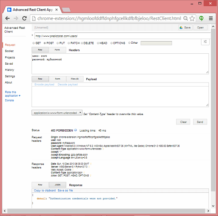Click the vertical scrollbar up arrow
218x216 pixels.
coord(213,27)
